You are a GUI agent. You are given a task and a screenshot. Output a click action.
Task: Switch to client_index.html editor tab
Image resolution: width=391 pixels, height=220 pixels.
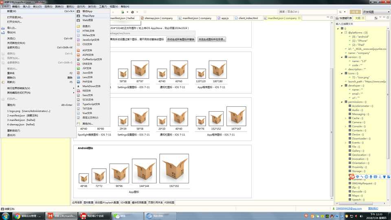point(248,18)
